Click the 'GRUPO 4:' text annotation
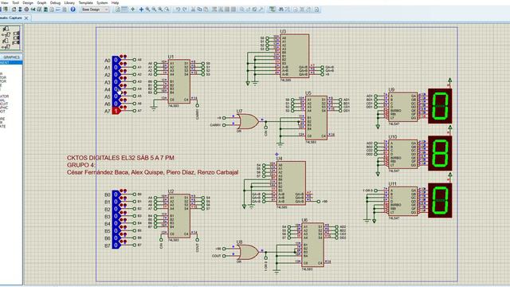The image size is (510, 287). (81, 165)
